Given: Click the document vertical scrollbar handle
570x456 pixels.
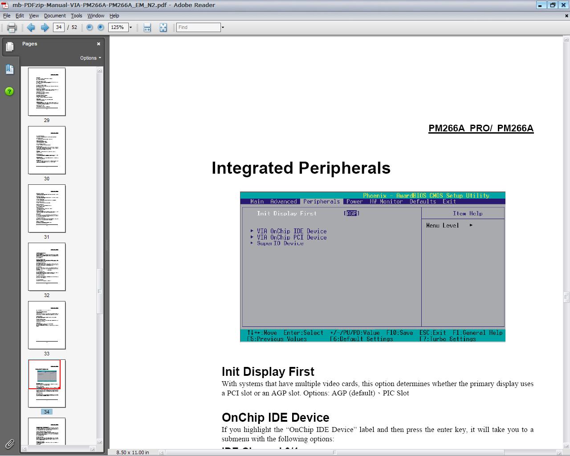Looking at the screenshot, I should (566, 297).
